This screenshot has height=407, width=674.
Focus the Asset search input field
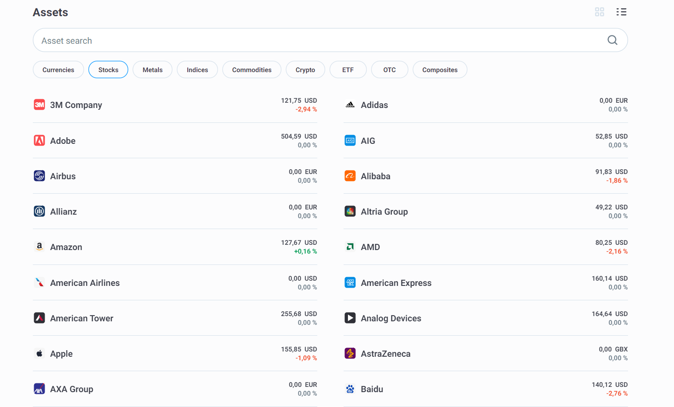point(330,40)
